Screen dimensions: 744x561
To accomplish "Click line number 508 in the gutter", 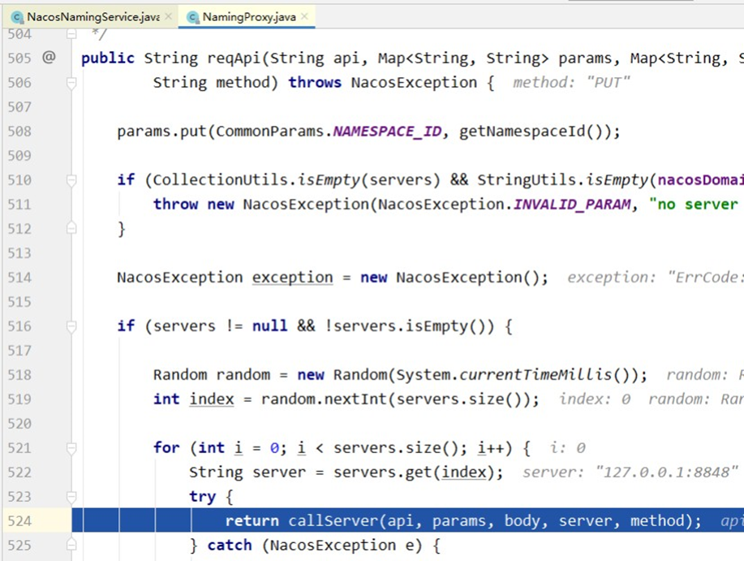I will (19, 131).
